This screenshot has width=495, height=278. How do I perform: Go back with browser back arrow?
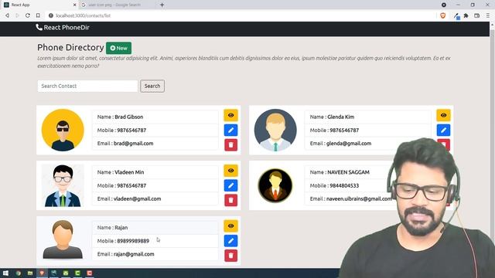[x=7, y=15]
